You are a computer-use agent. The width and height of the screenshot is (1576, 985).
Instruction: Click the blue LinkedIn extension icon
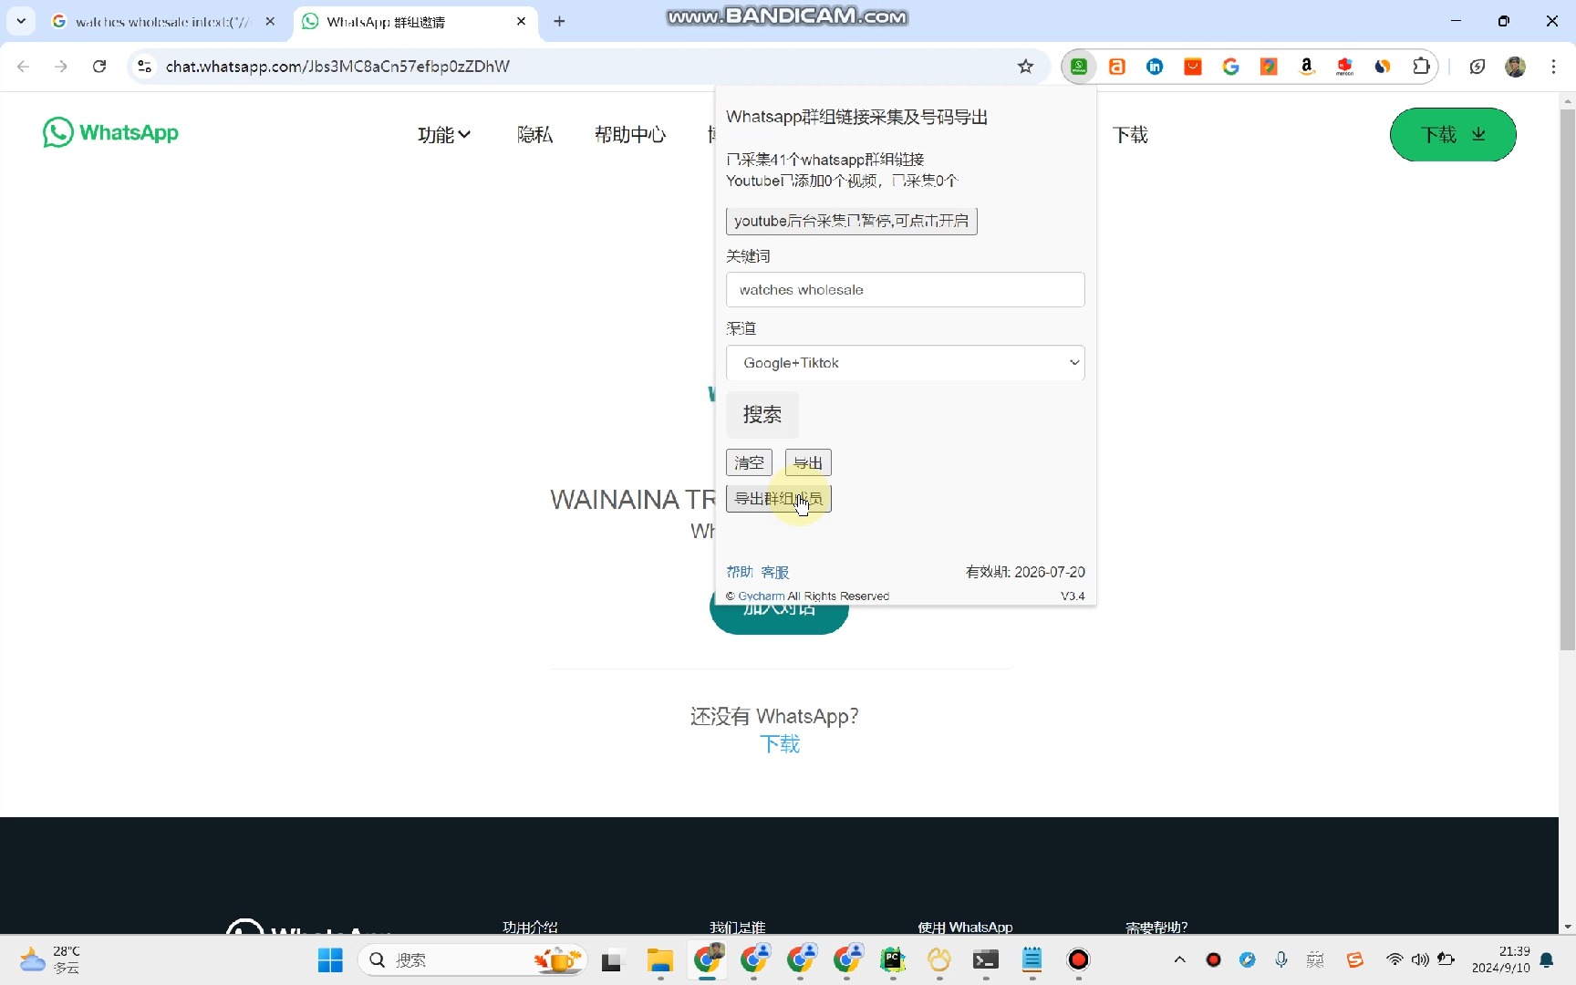[1155, 67]
